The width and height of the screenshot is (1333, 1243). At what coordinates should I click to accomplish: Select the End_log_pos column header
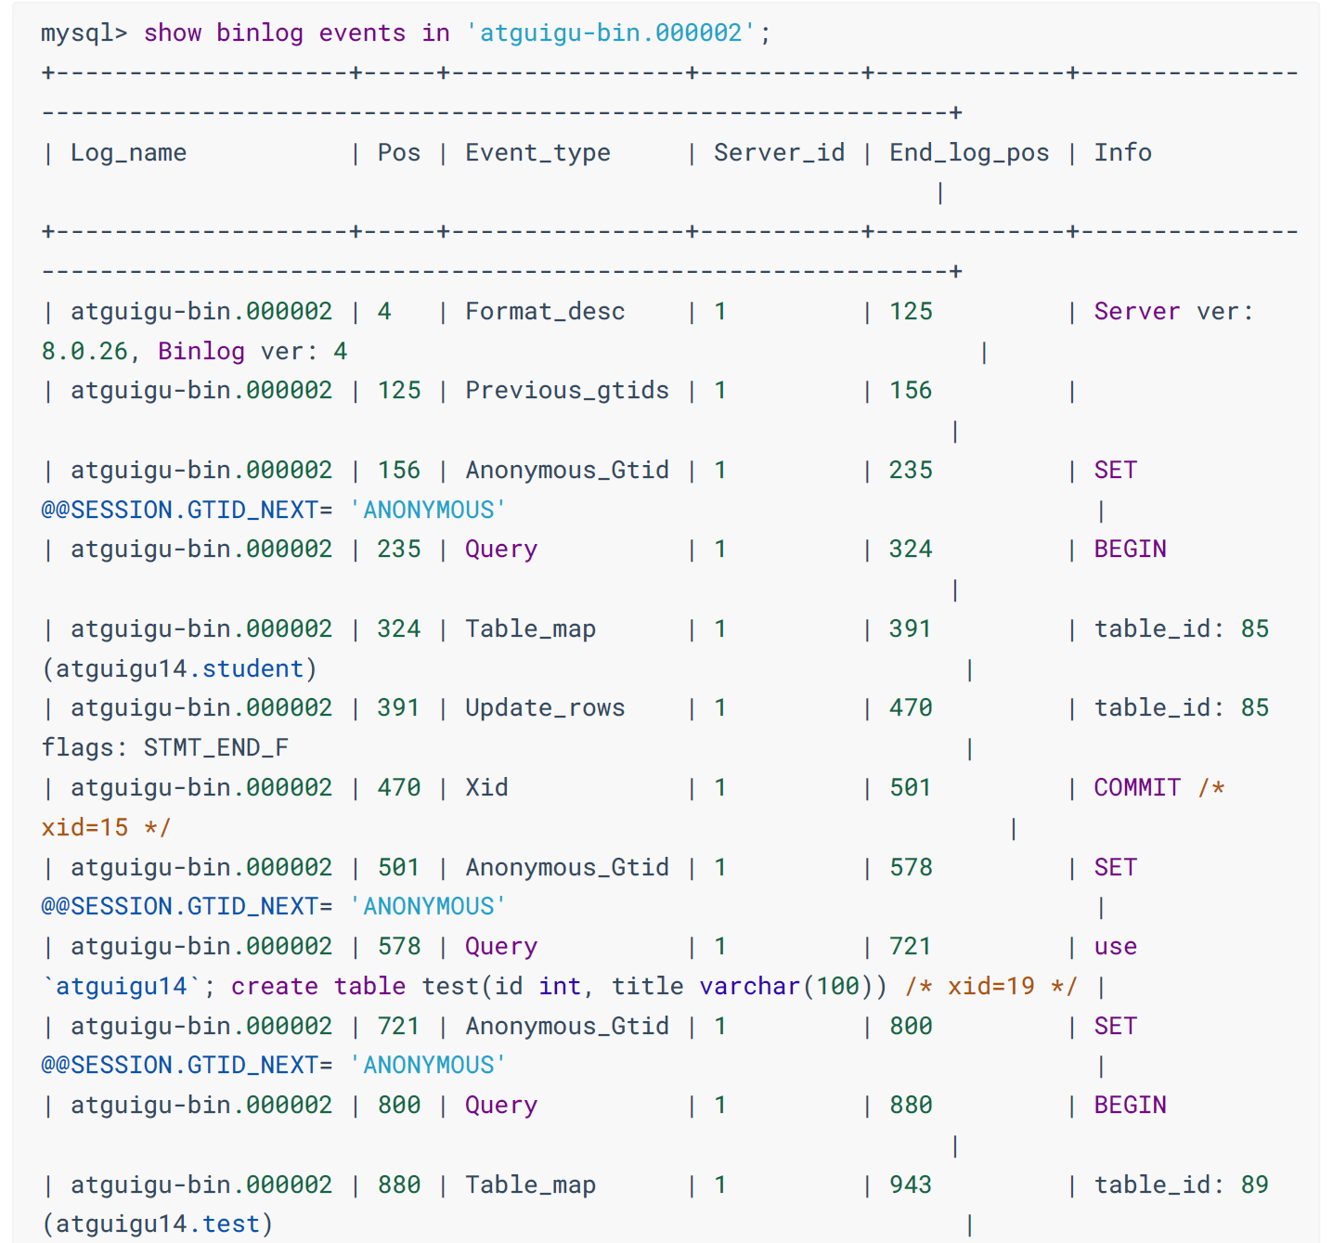click(x=969, y=153)
